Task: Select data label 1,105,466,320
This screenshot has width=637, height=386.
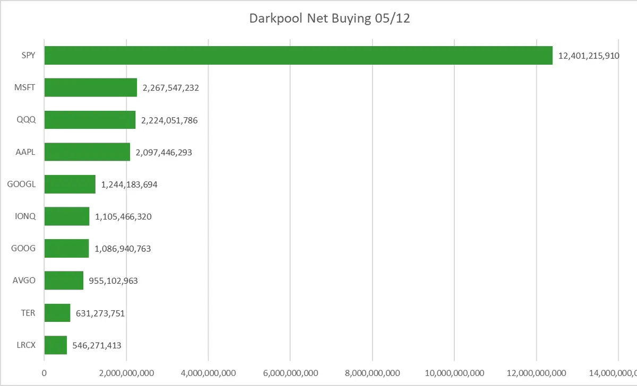Action: (x=123, y=217)
